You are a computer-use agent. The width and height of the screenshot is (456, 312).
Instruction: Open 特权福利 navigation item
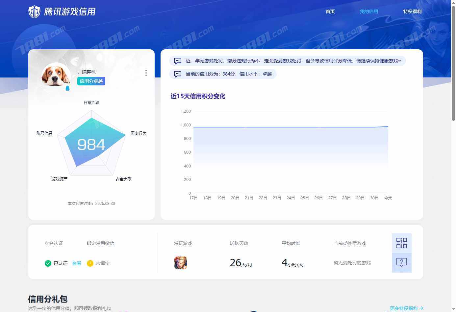click(412, 11)
